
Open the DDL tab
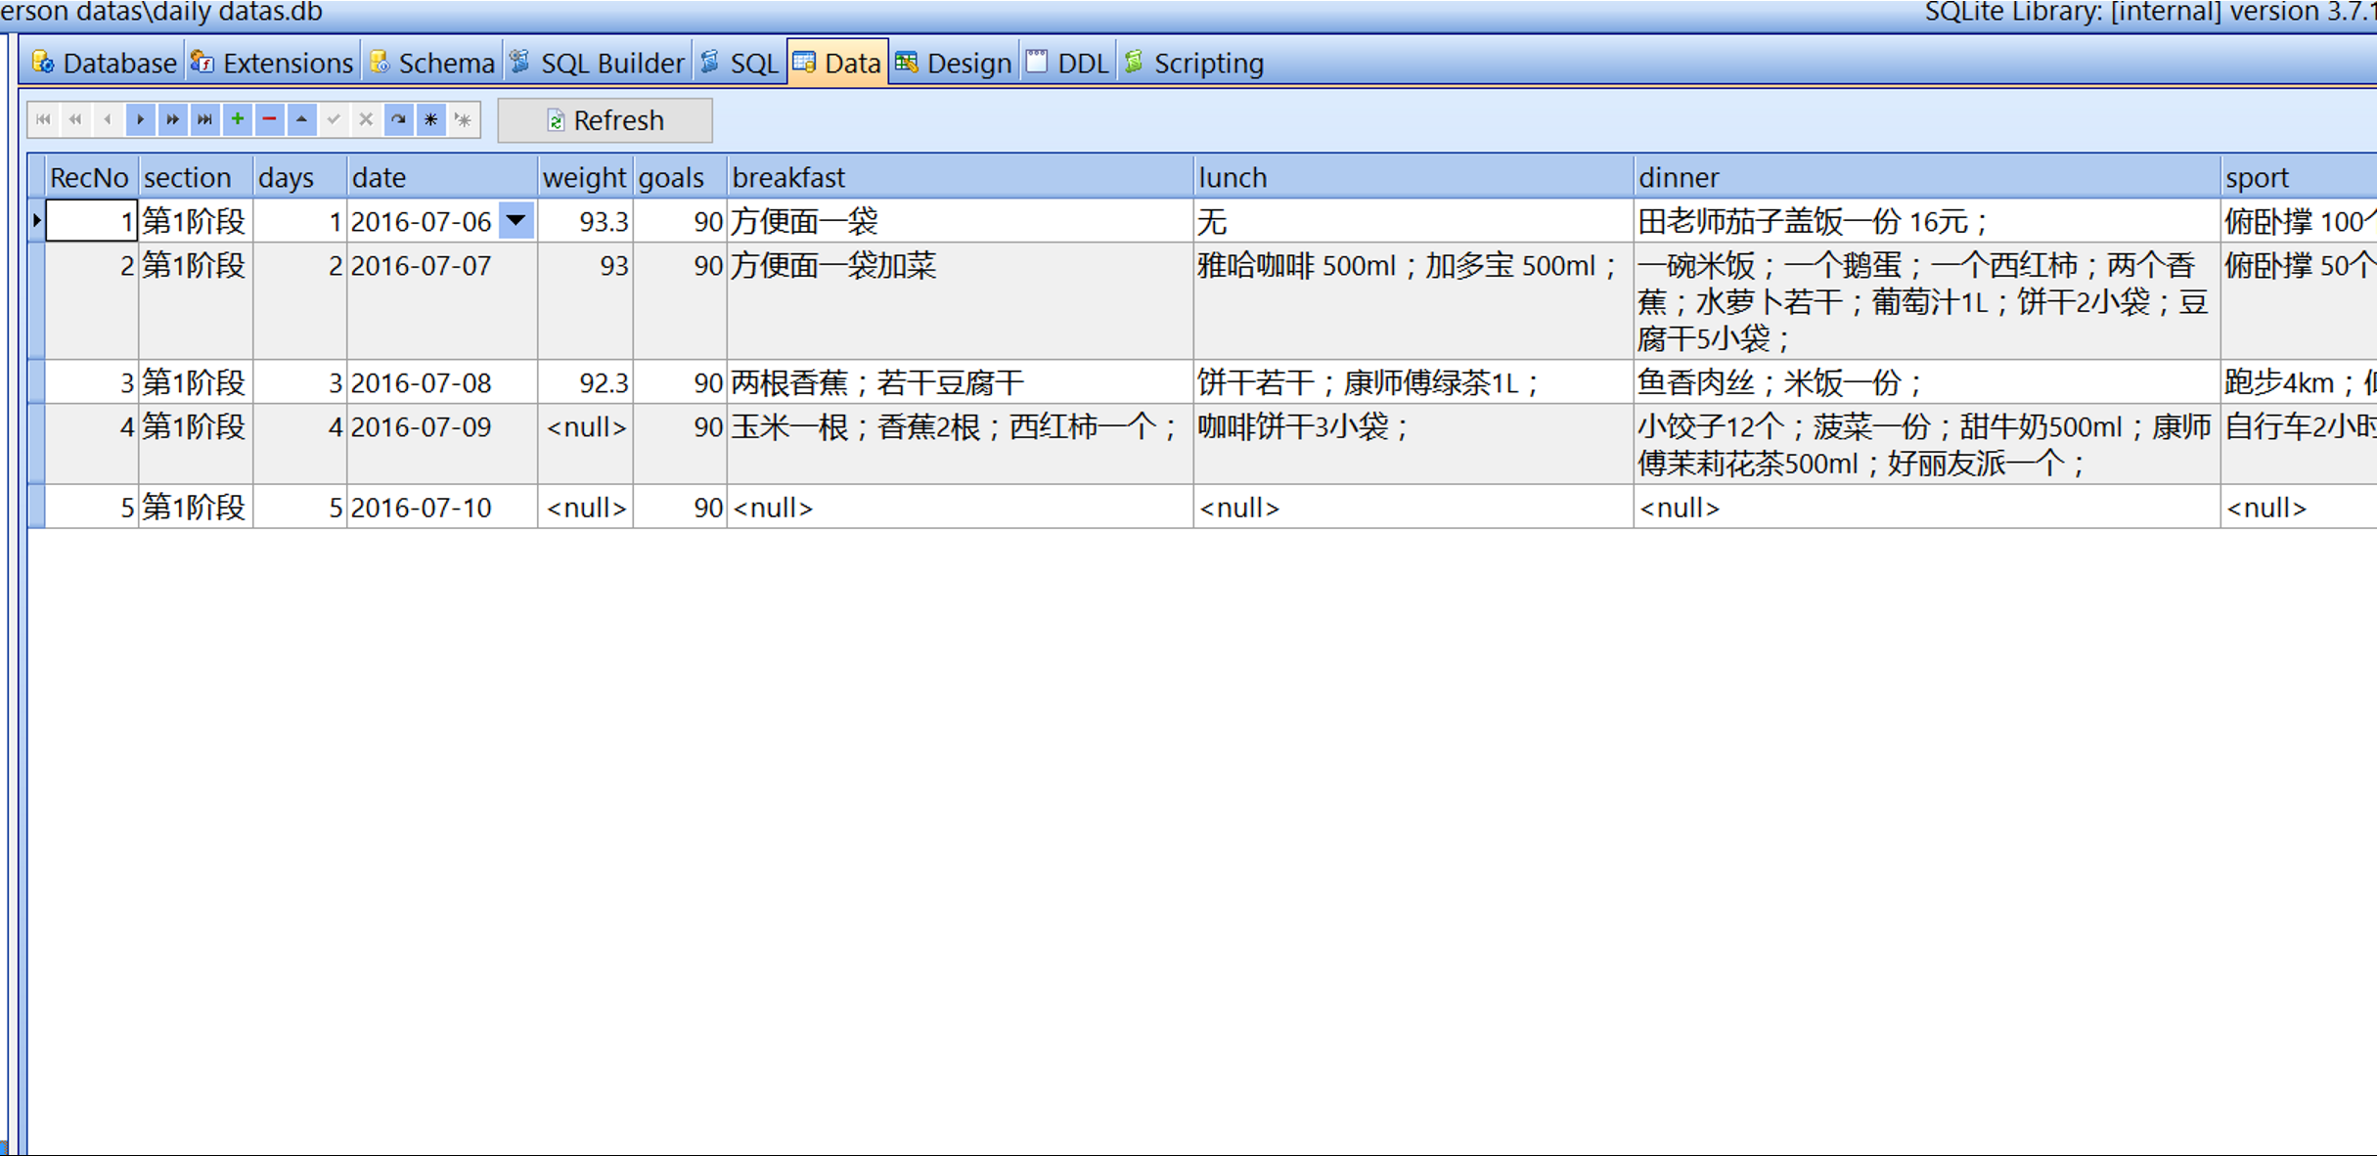pos(1067,64)
